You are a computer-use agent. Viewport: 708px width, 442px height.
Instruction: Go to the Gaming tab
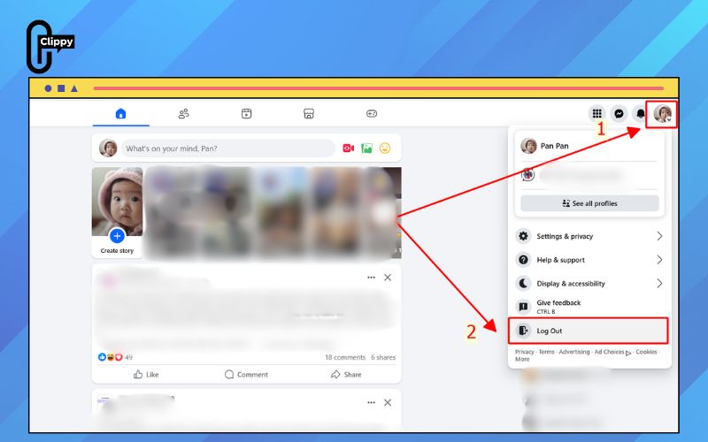click(372, 114)
